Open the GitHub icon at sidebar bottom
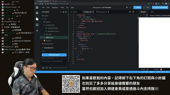The image size is (170, 95). click(x=47, y=68)
